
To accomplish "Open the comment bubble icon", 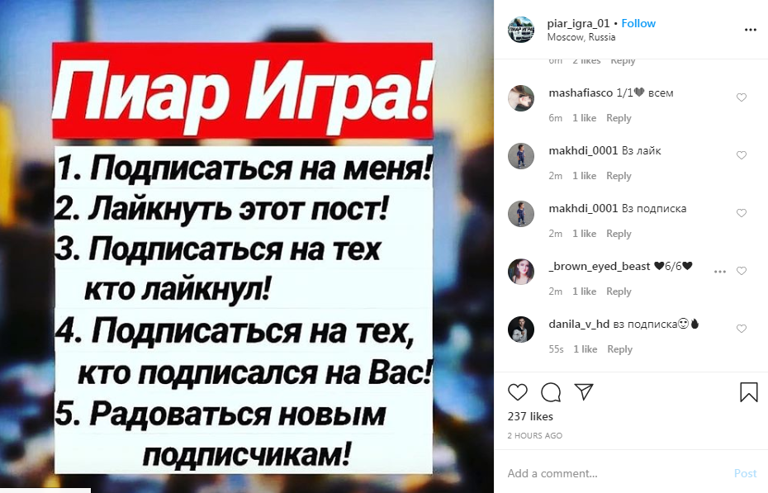I will [551, 392].
